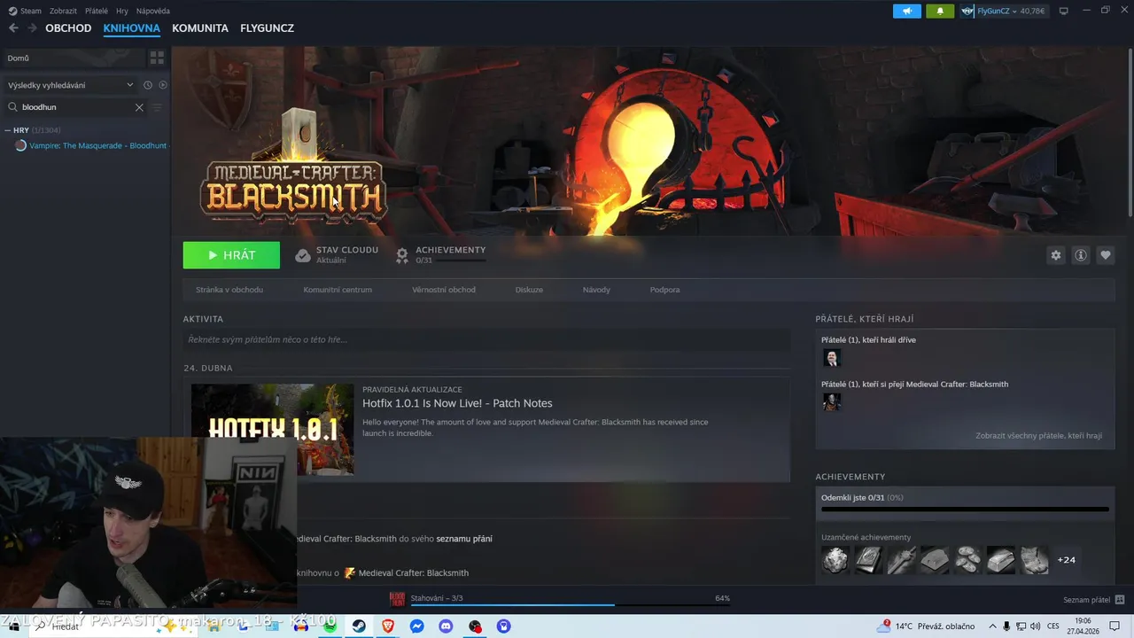Viewport: 1134px width, 638px height.
Task: Open the Hry menu
Action: [x=122, y=11]
